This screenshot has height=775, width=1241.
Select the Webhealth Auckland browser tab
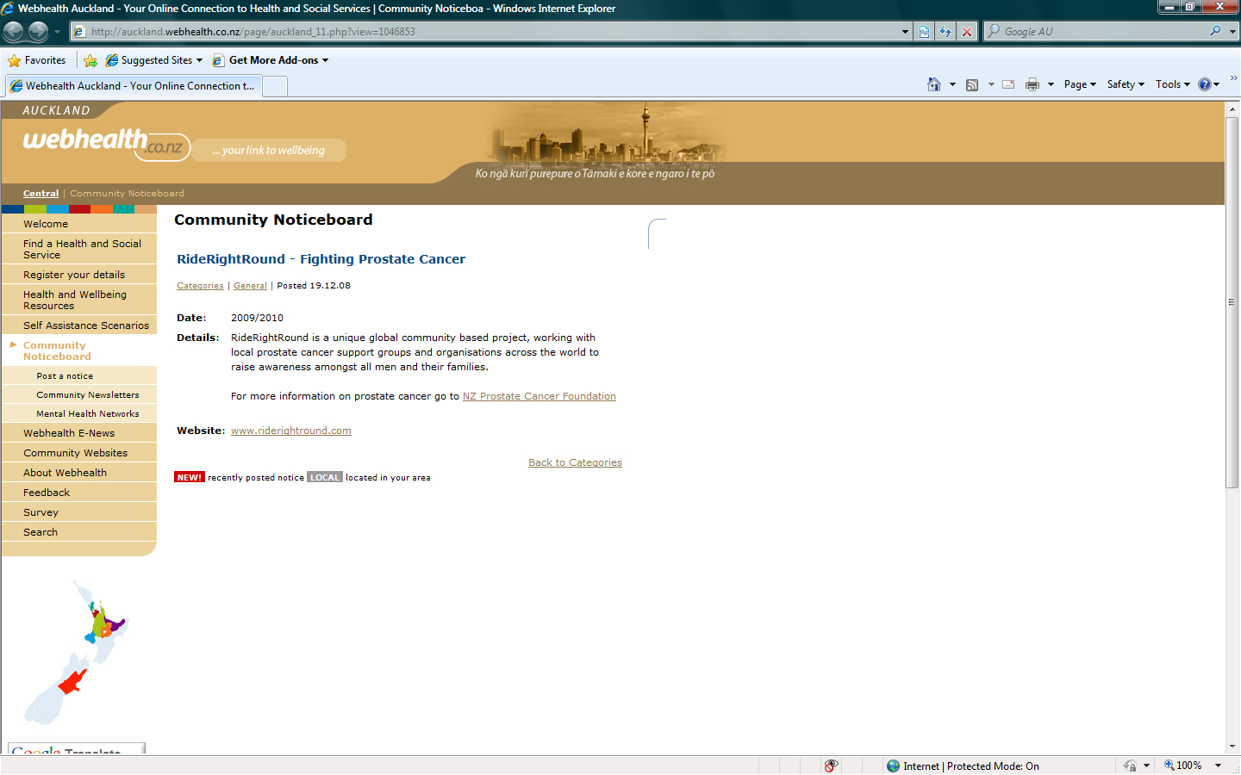[x=133, y=86]
